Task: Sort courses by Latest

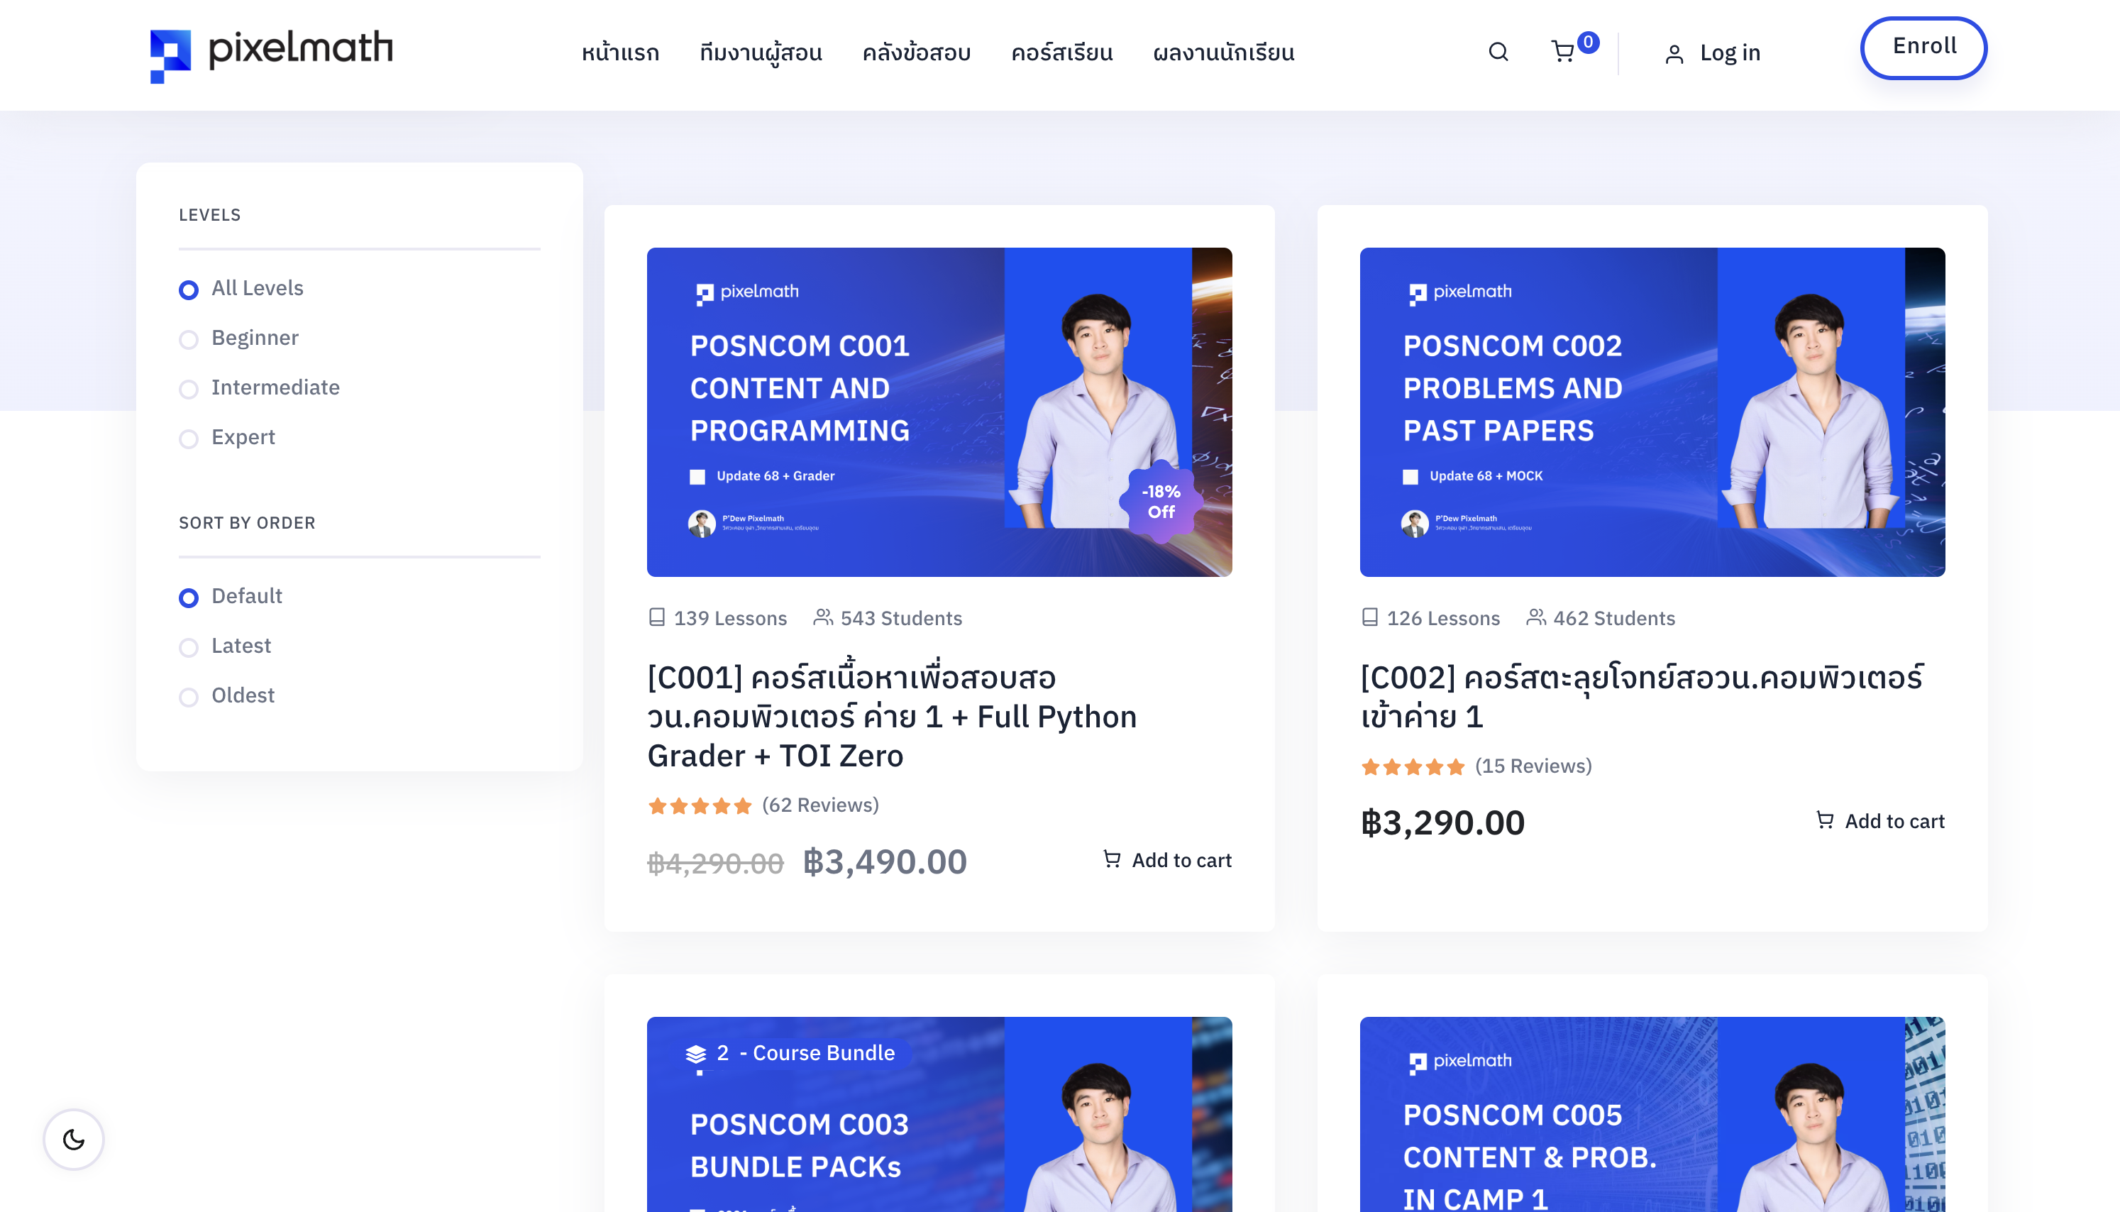Action: [225, 646]
